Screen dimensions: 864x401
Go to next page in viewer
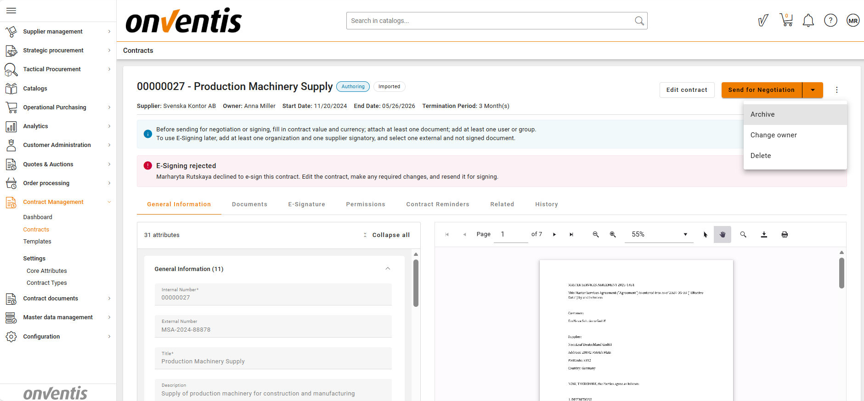[x=554, y=235]
